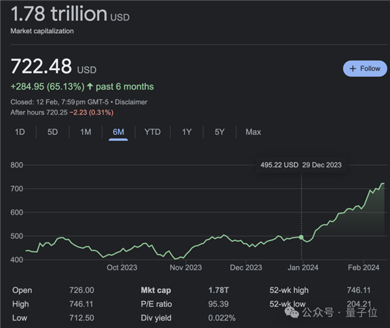Viewport: 390px width, 328px height.
Task: Select the 5Y time range
Action: (220, 132)
